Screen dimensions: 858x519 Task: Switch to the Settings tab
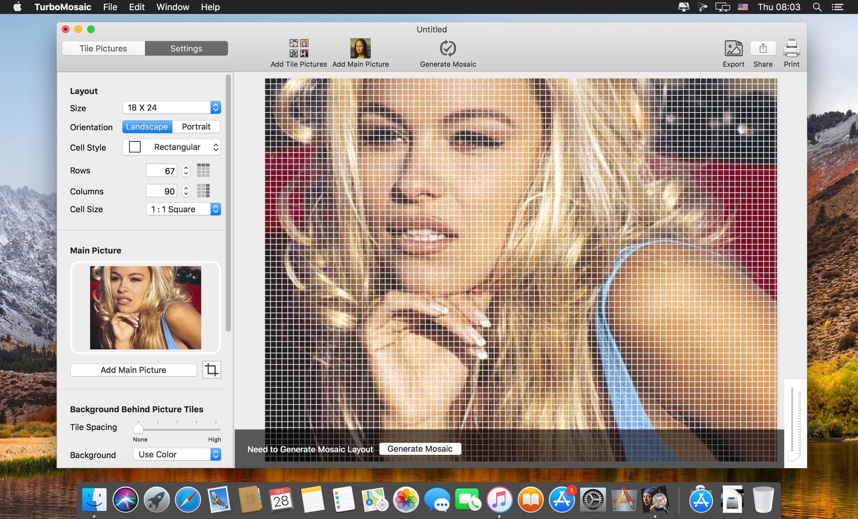tap(186, 48)
